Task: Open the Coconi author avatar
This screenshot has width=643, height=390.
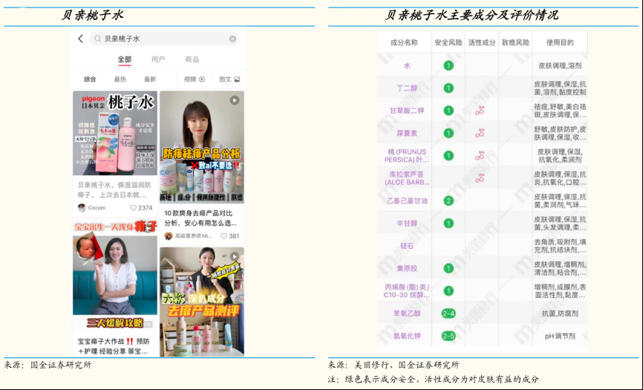Action: [82, 208]
